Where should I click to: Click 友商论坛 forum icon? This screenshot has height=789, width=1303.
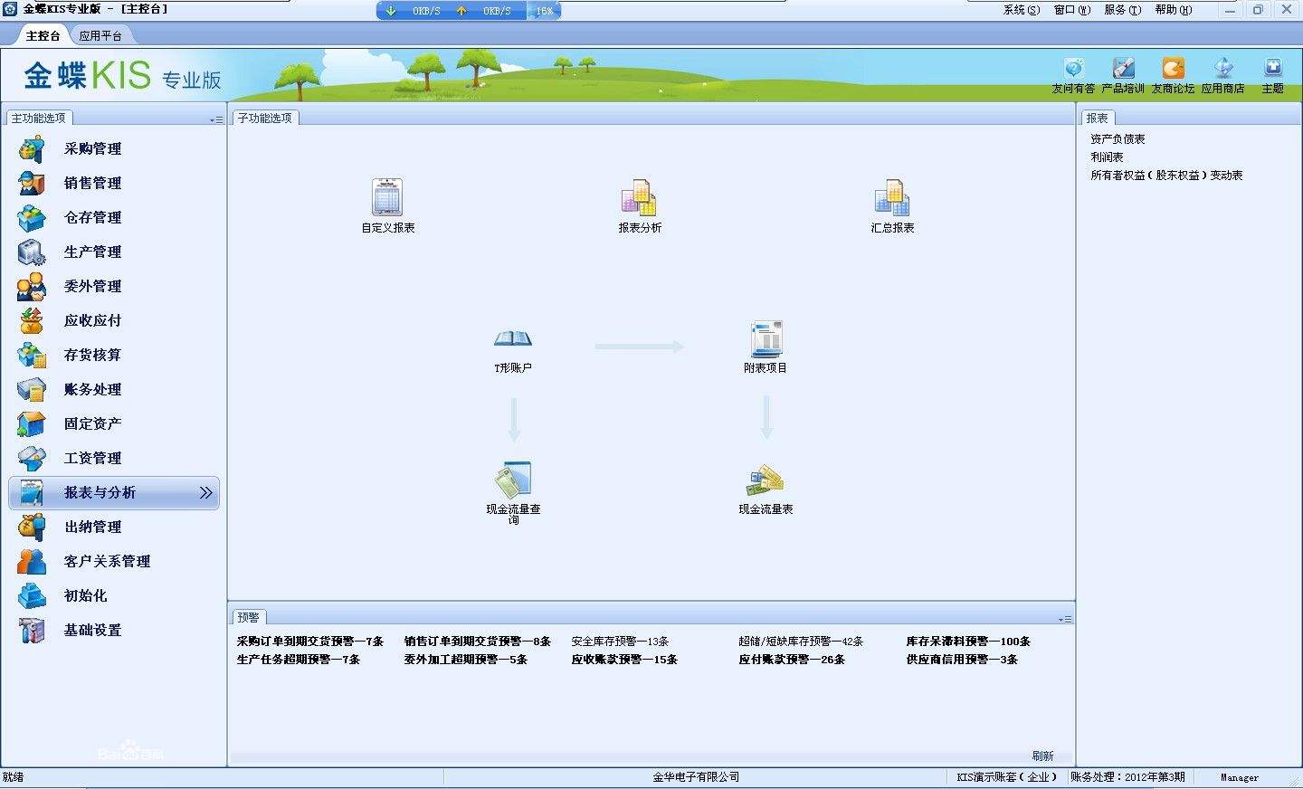[x=1173, y=69]
